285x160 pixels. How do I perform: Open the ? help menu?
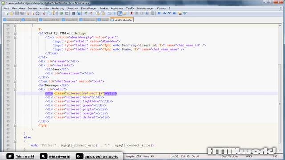pyautogui.click(x=169, y=8)
